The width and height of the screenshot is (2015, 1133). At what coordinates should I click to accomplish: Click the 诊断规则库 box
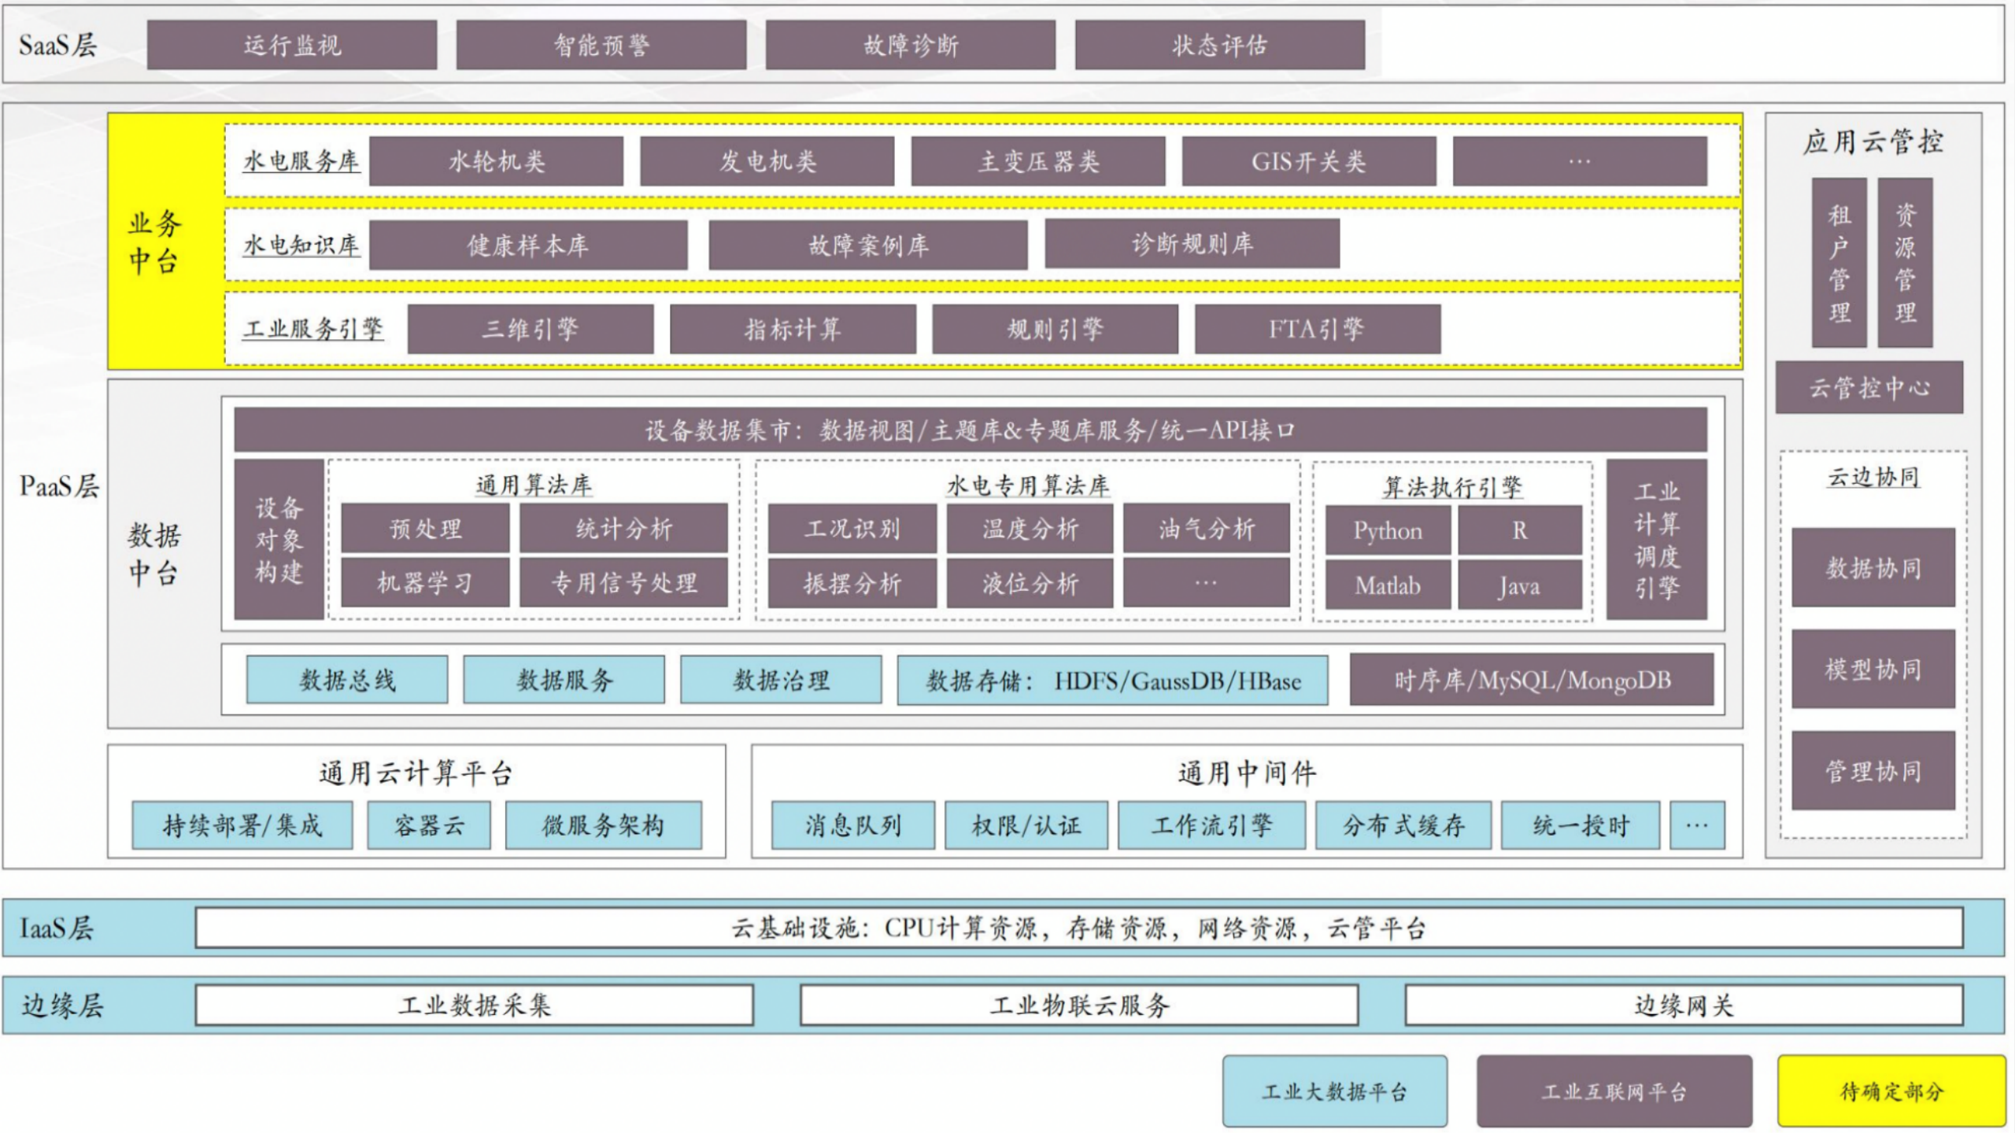pos(1192,244)
